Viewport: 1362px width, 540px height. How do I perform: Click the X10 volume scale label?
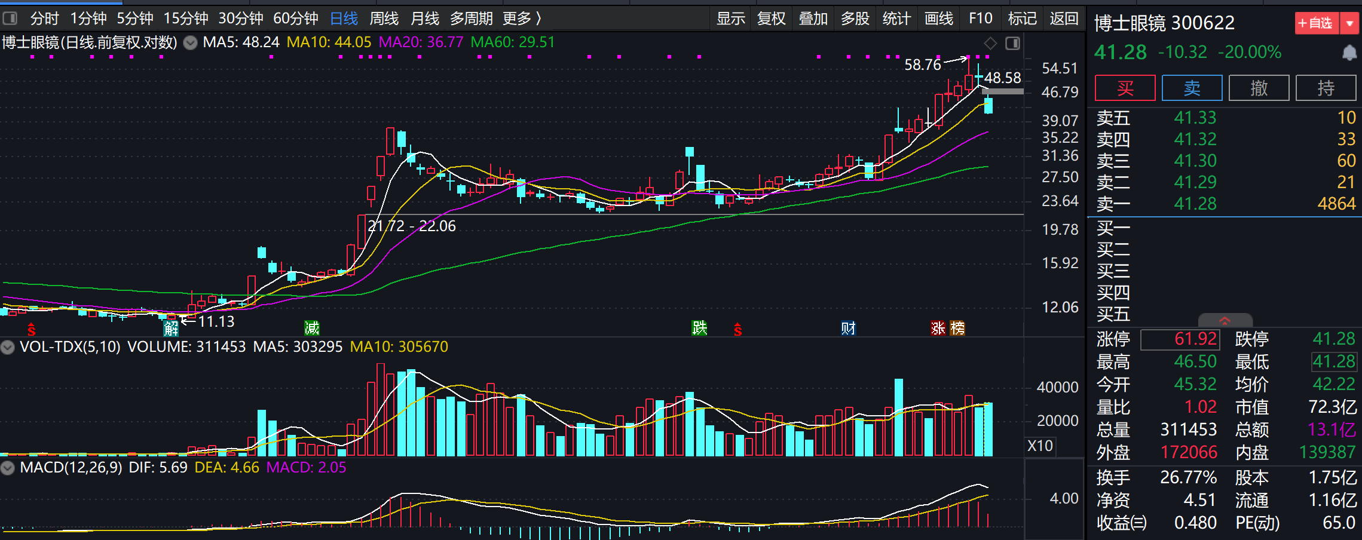click(1040, 446)
